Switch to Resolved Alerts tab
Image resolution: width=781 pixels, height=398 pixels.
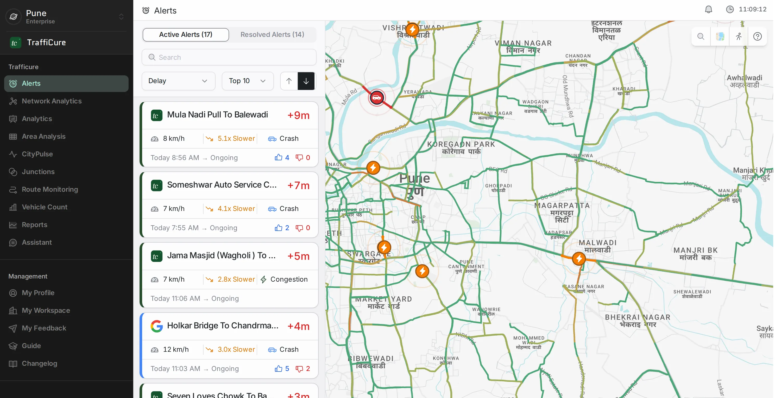click(272, 35)
